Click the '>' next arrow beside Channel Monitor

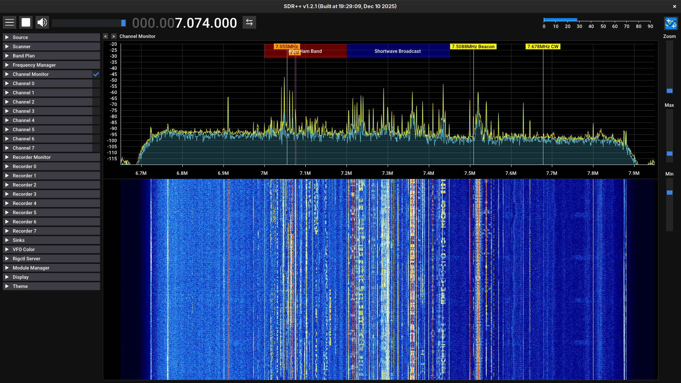(x=113, y=37)
